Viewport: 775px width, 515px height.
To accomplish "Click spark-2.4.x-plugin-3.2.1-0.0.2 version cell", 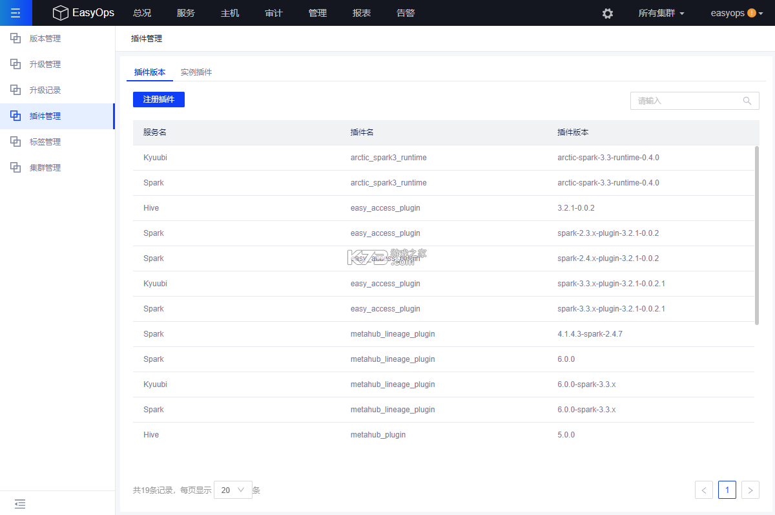I will point(608,258).
